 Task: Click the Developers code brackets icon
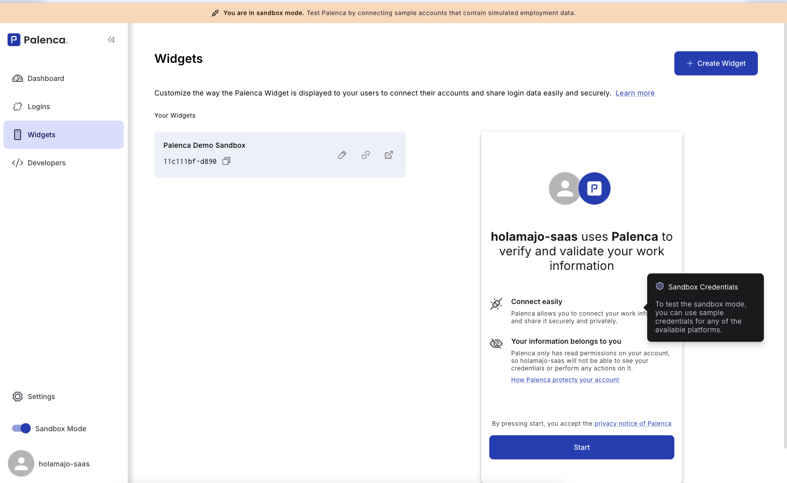coord(18,163)
